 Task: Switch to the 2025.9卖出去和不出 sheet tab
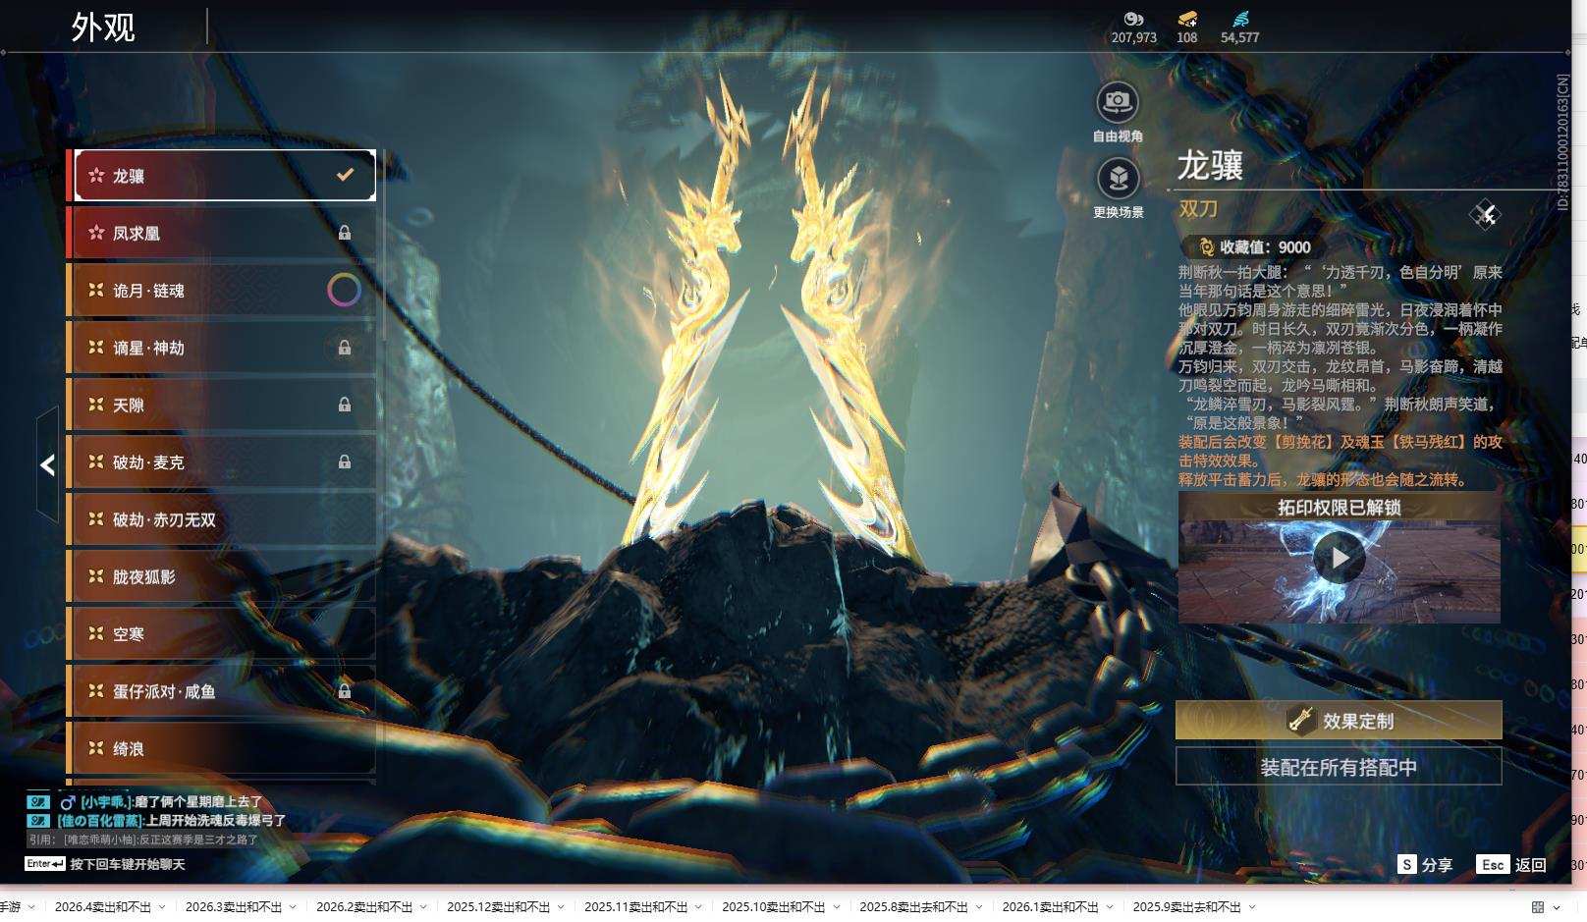[1187, 907]
